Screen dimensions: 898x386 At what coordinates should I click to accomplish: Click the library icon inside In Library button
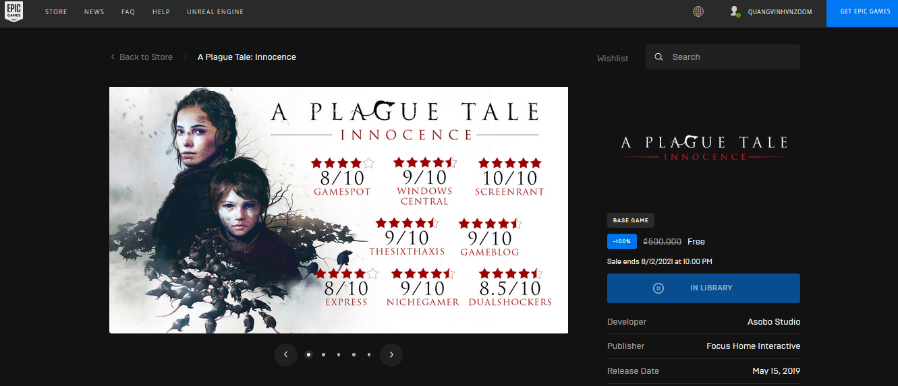658,288
